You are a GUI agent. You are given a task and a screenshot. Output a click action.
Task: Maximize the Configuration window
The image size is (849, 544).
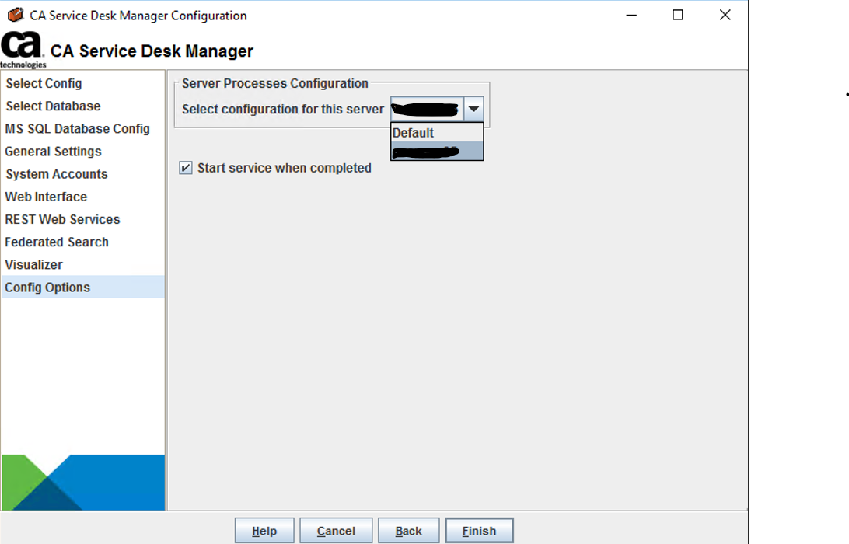point(677,16)
